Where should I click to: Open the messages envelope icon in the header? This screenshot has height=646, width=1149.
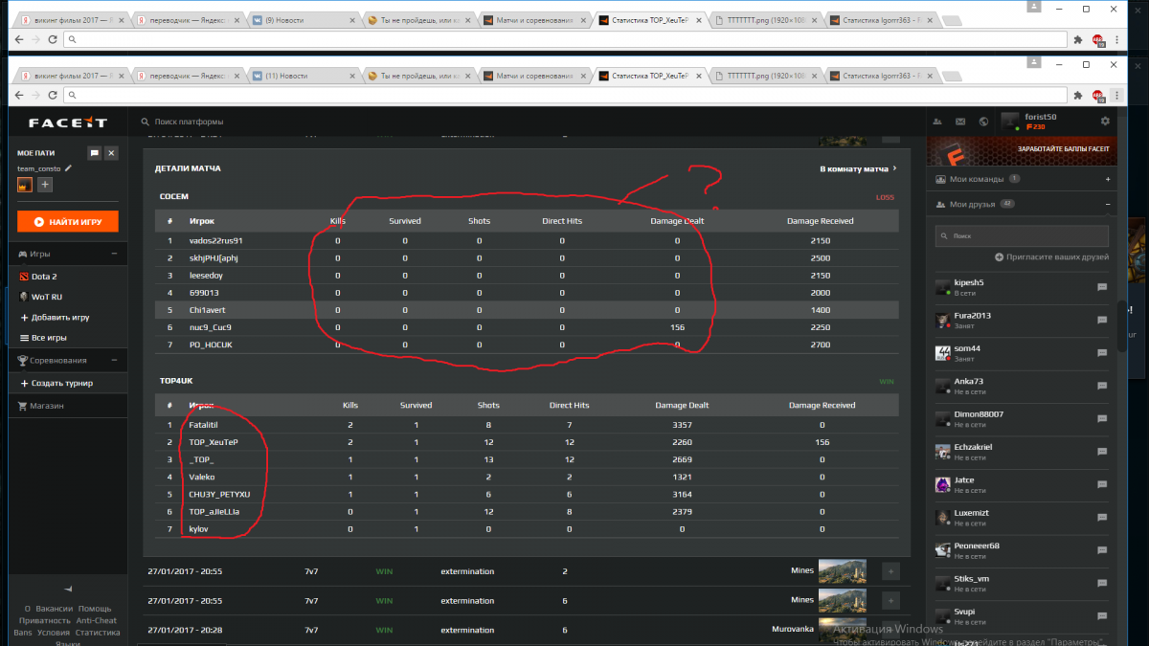coord(960,122)
